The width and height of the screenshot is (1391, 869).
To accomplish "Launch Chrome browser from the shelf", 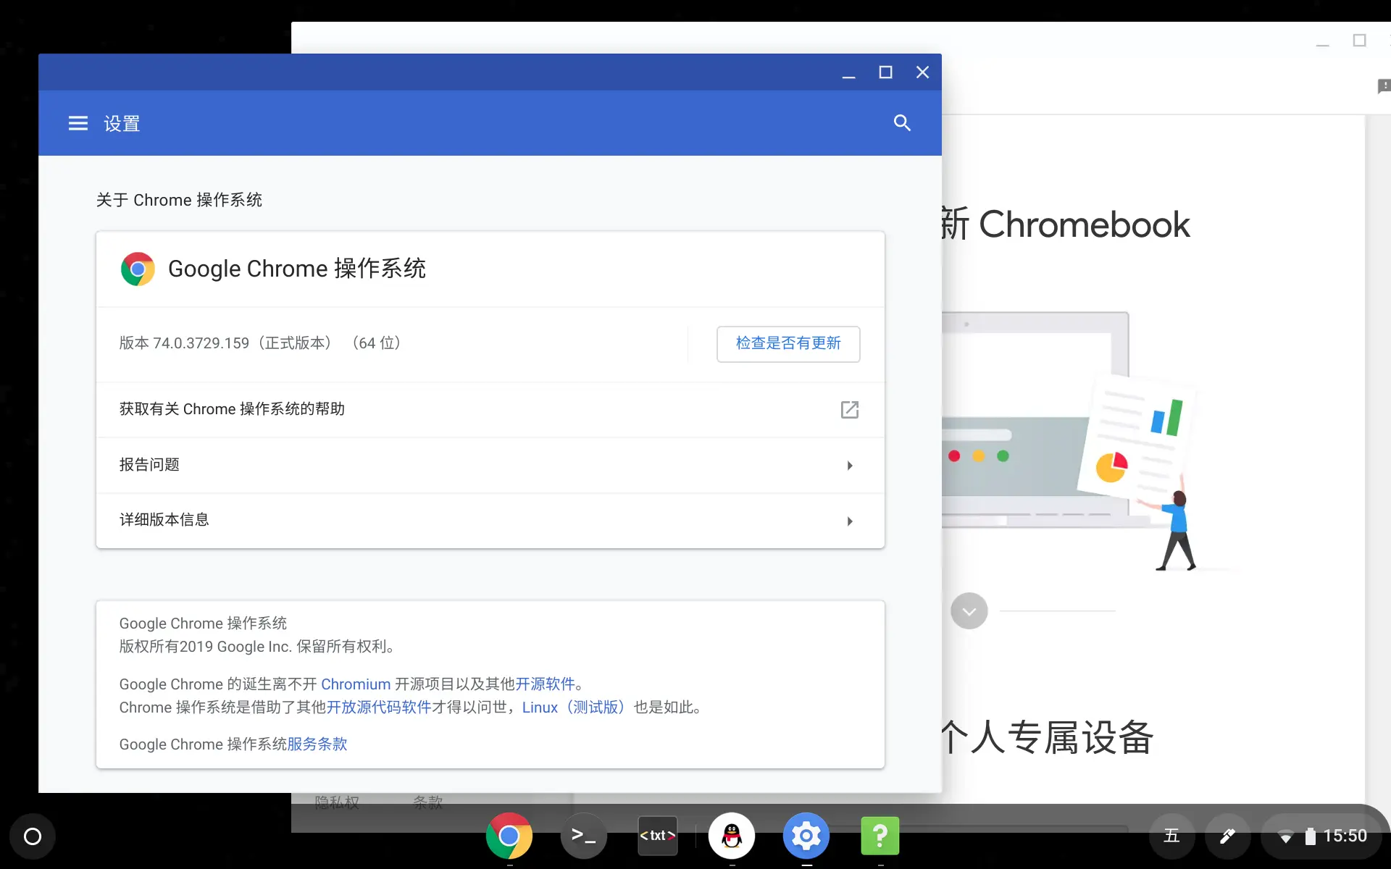I will [x=509, y=836].
